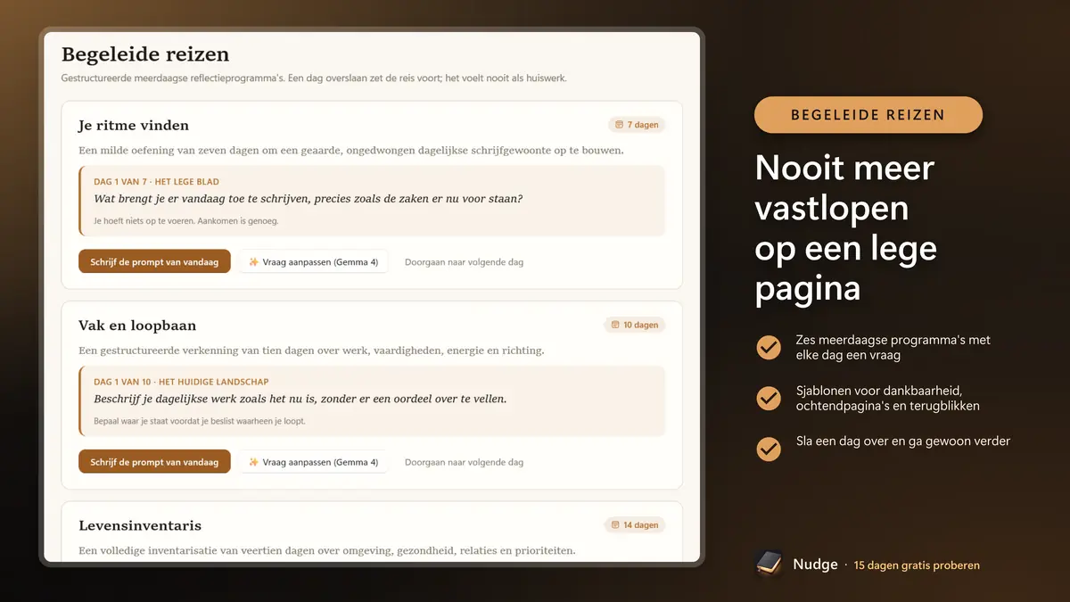Click 'Vraag aanpassen (Gemma 4)' in Je ritme vinden card
Viewport: 1070px width, 602px height.
pos(313,262)
